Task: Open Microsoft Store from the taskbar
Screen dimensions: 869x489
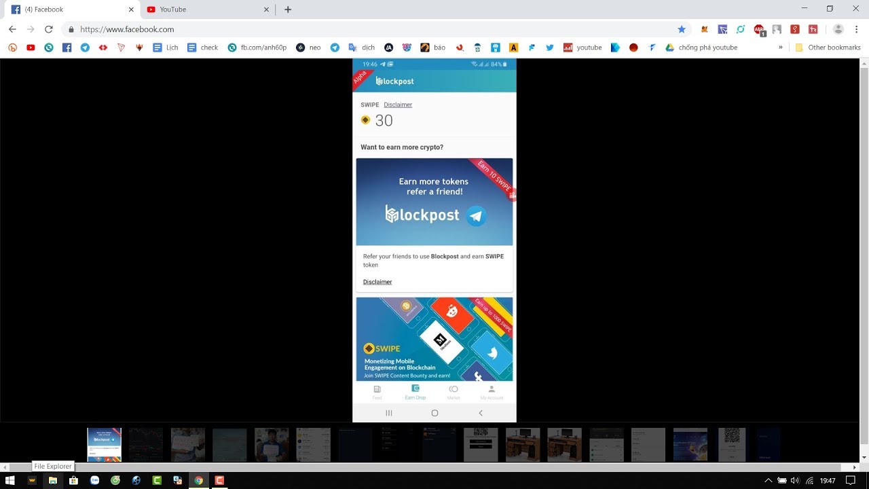Action: (x=73, y=480)
